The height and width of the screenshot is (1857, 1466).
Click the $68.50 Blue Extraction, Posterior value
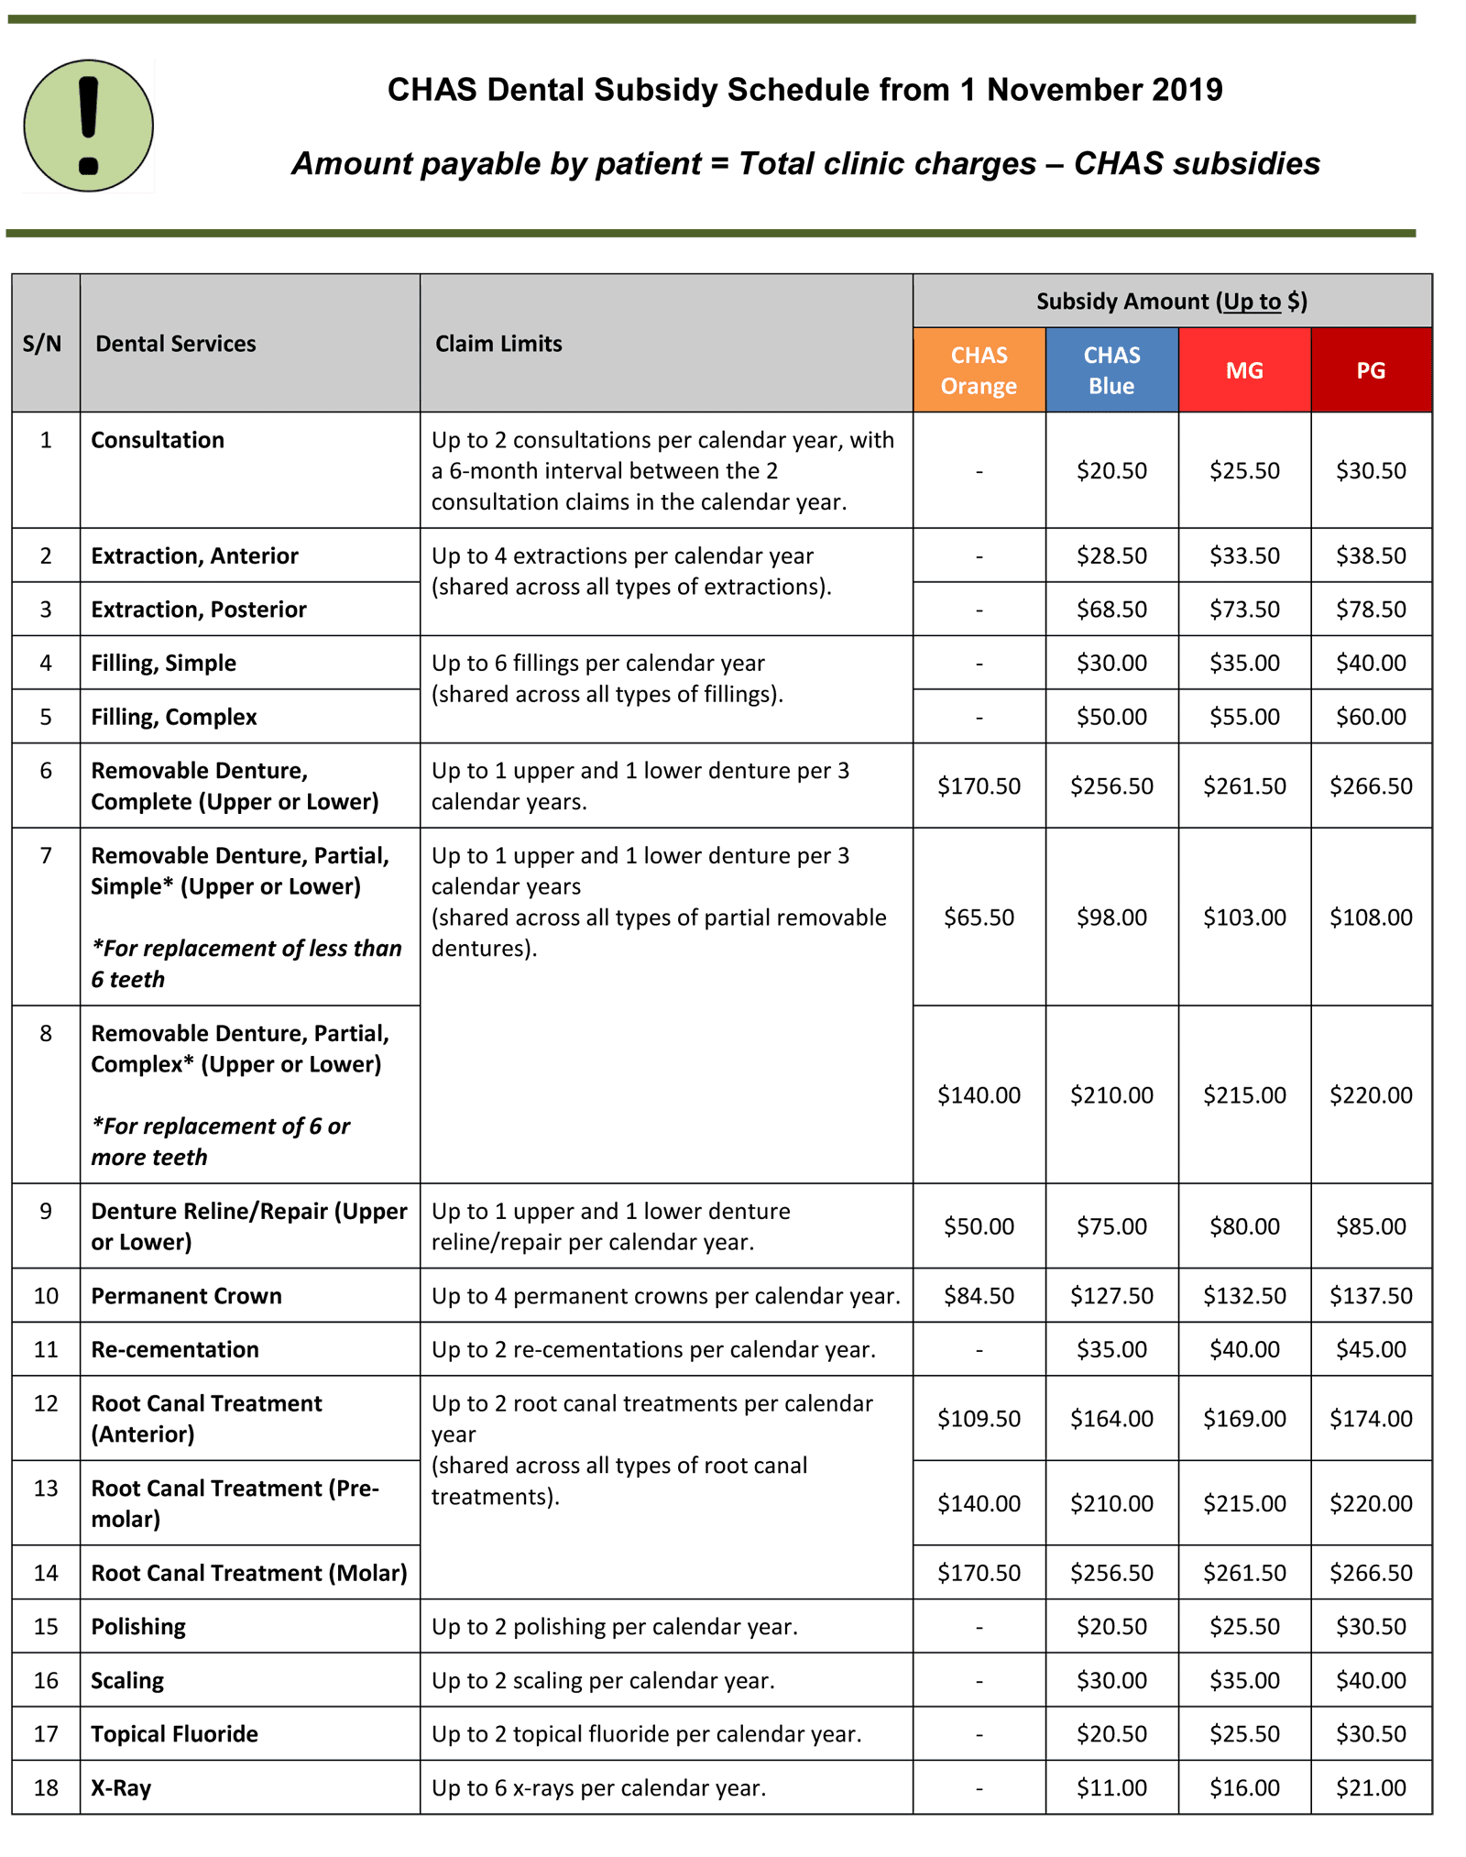tap(1111, 610)
